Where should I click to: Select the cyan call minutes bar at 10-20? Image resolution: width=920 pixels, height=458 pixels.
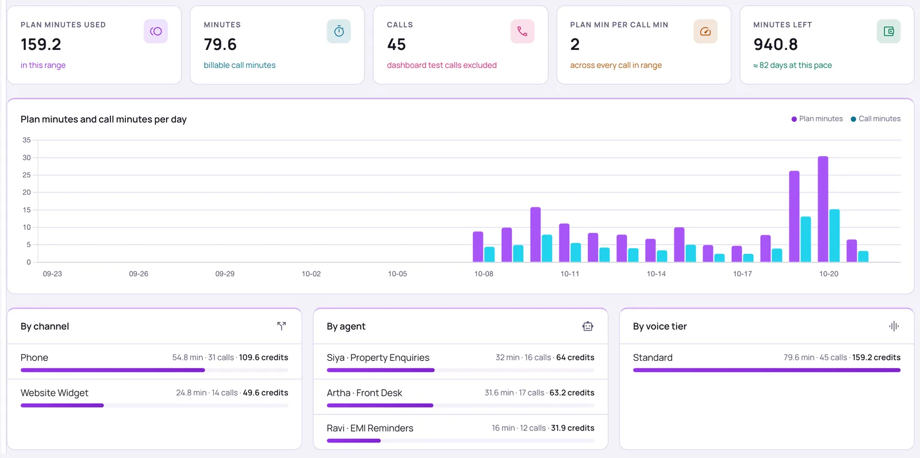coord(834,236)
